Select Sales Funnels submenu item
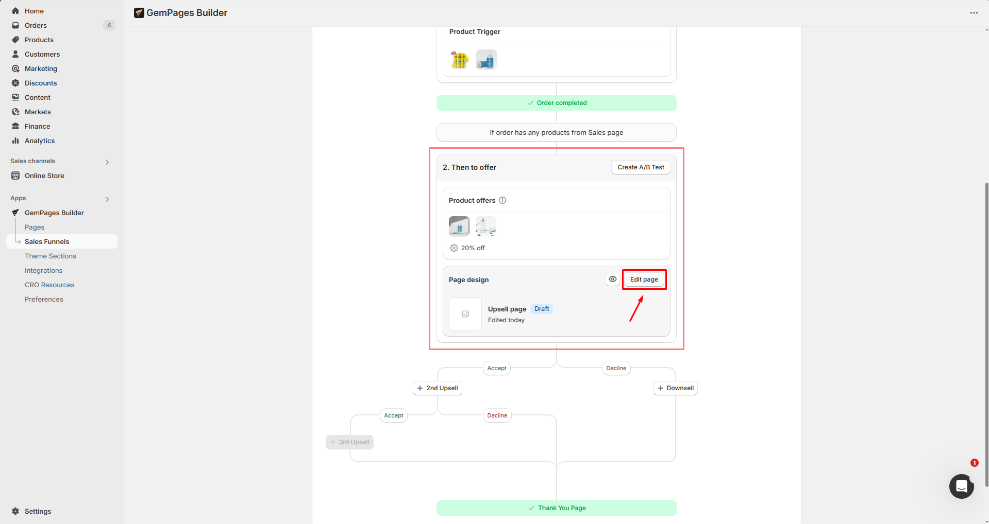 click(x=62, y=241)
